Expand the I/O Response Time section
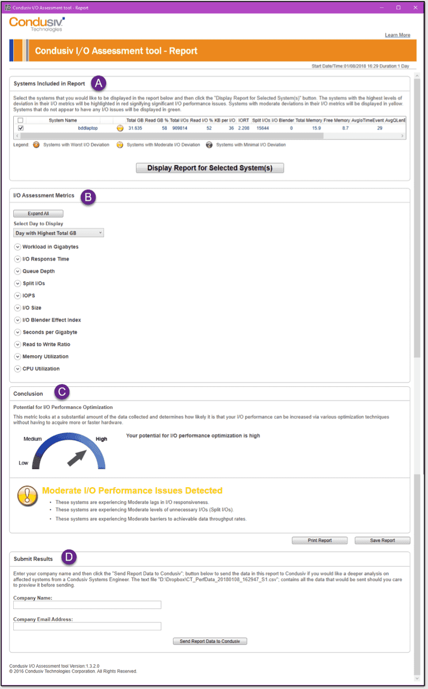The height and width of the screenshot is (689, 428). (x=17, y=259)
